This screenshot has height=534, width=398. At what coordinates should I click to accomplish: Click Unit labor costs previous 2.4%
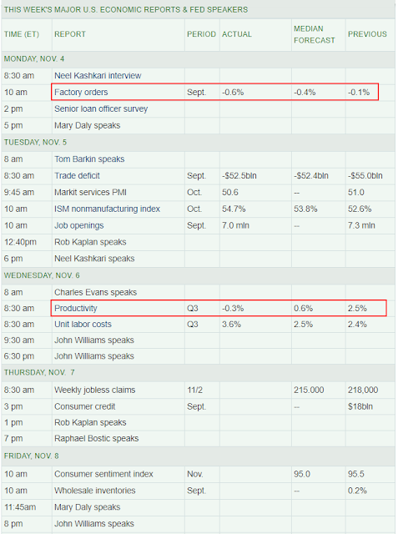[357, 325]
